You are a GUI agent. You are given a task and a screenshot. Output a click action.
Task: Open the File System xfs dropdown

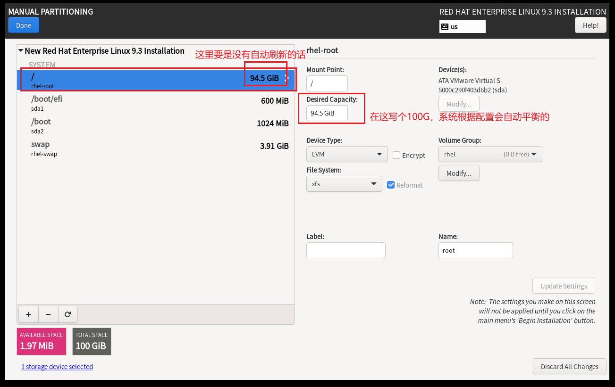click(344, 184)
